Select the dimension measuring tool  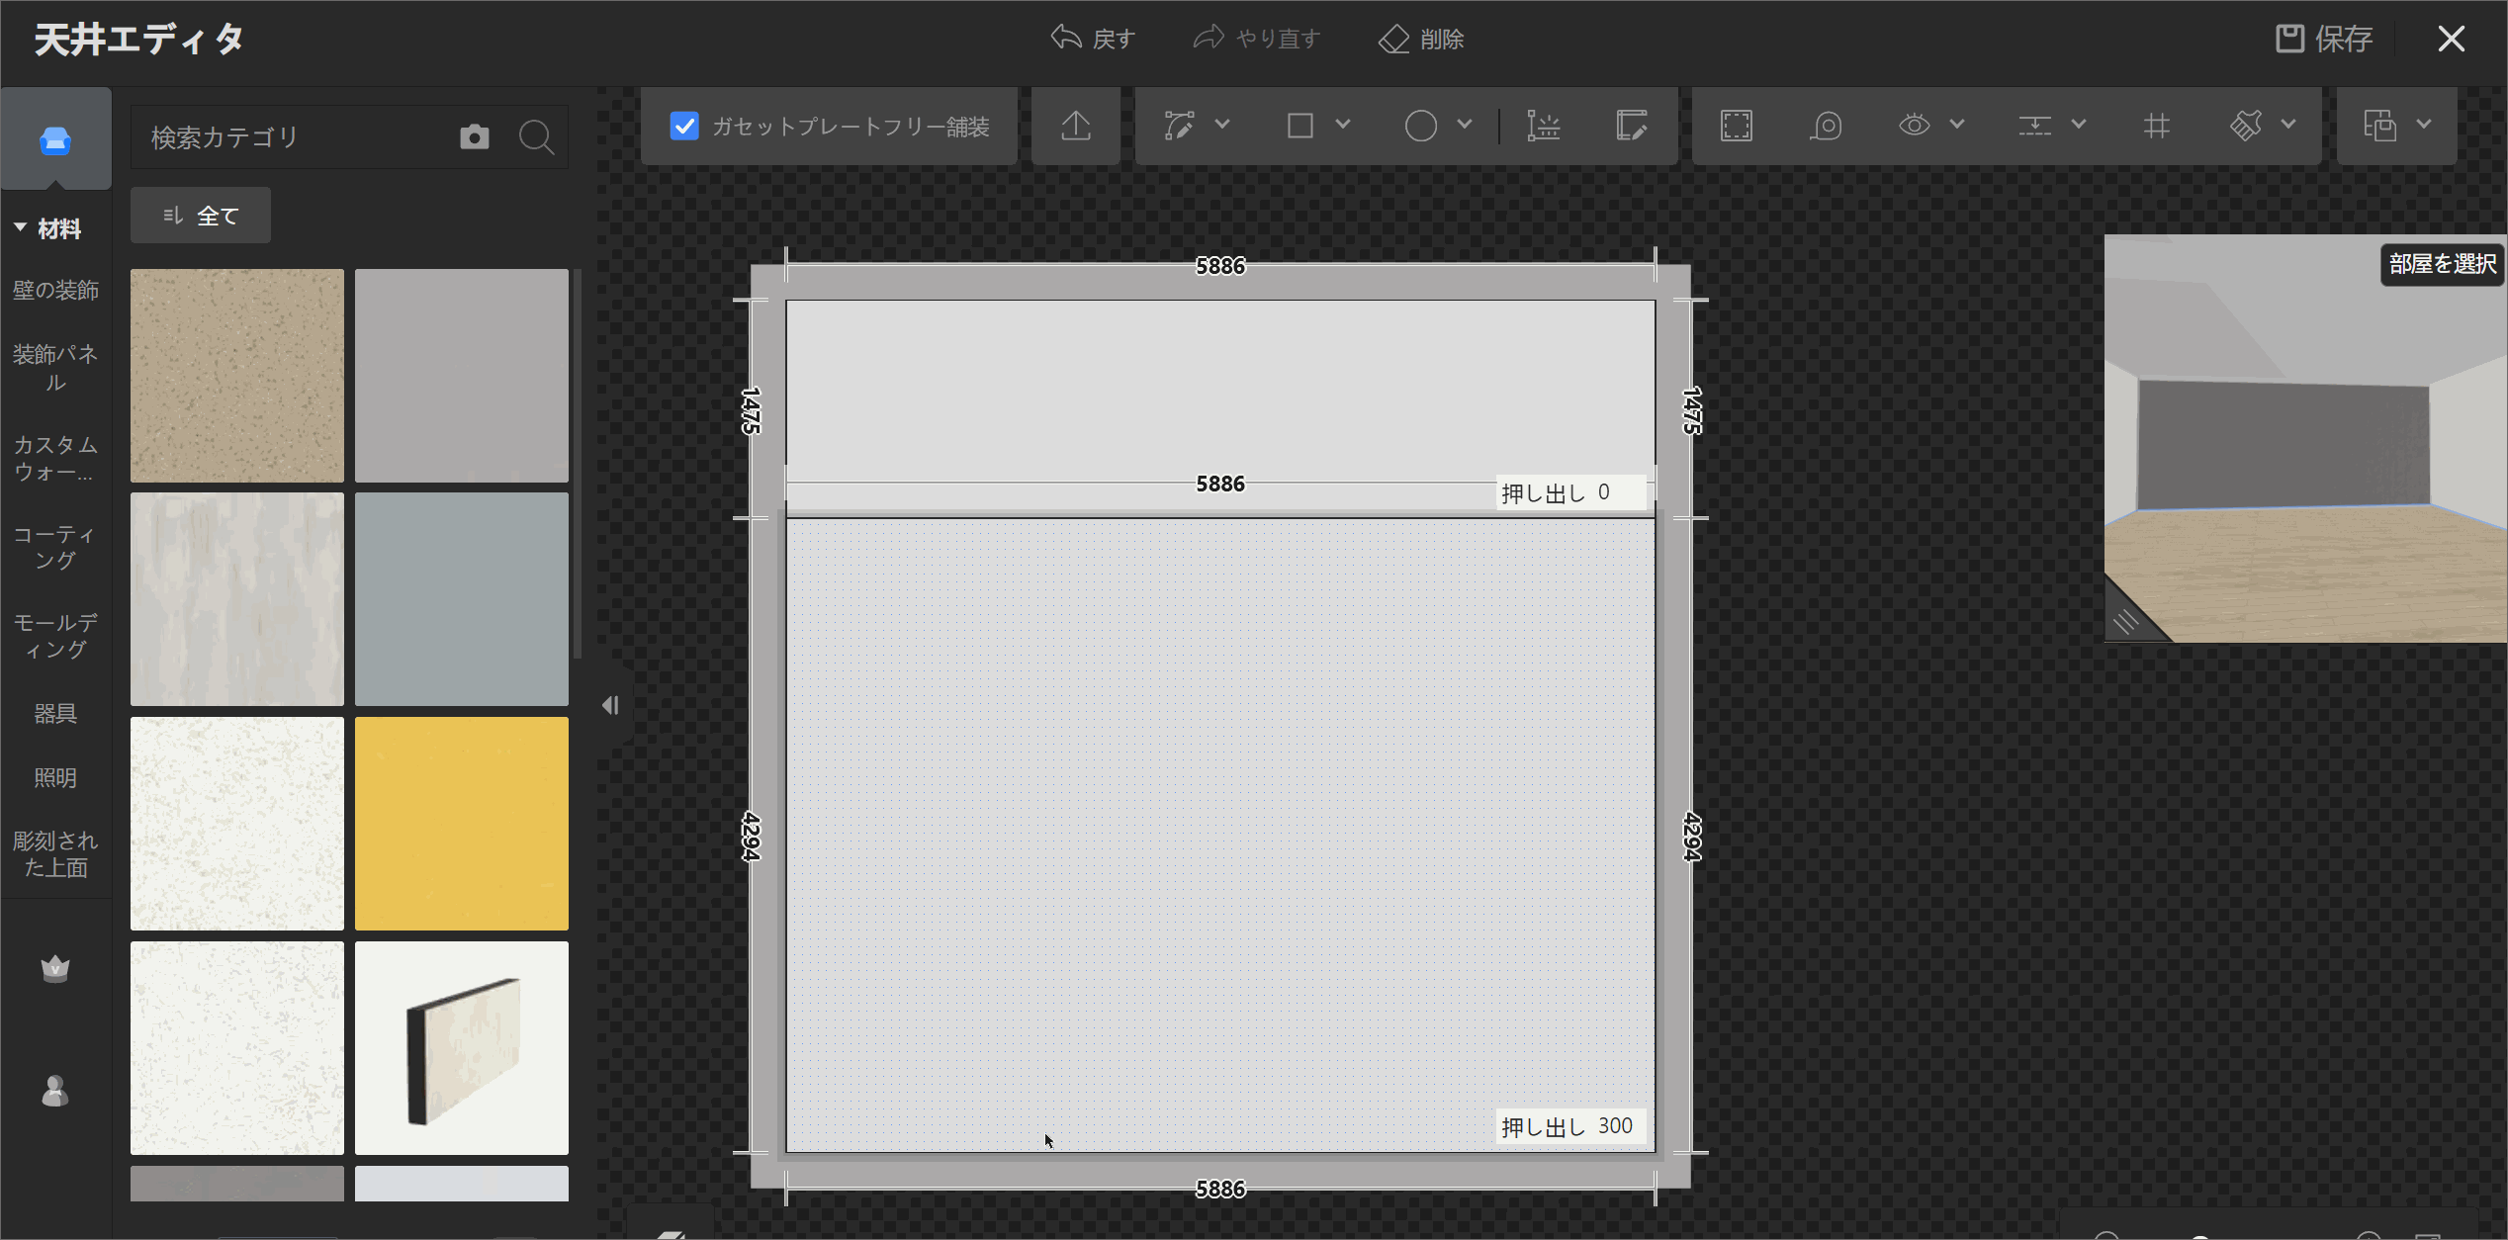coord(1543,126)
